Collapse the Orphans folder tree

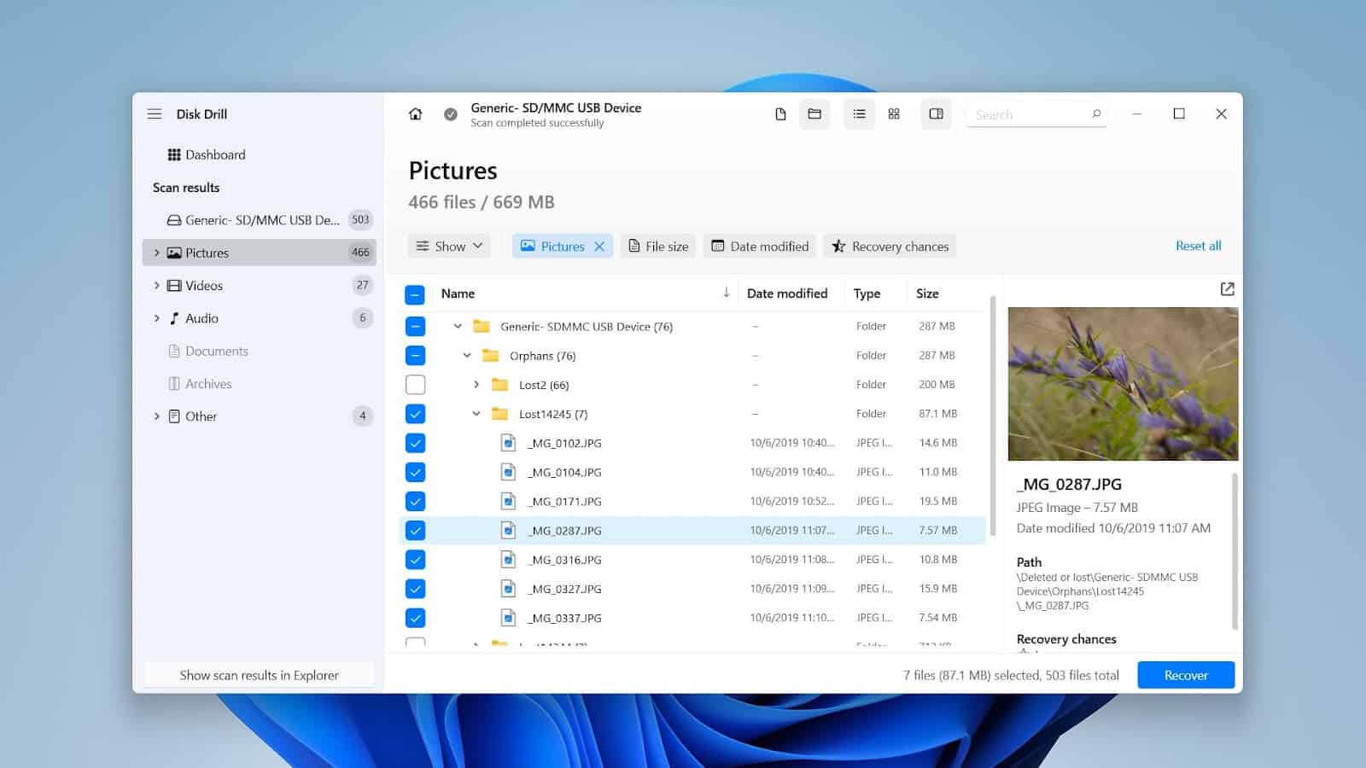tap(467, 355)
